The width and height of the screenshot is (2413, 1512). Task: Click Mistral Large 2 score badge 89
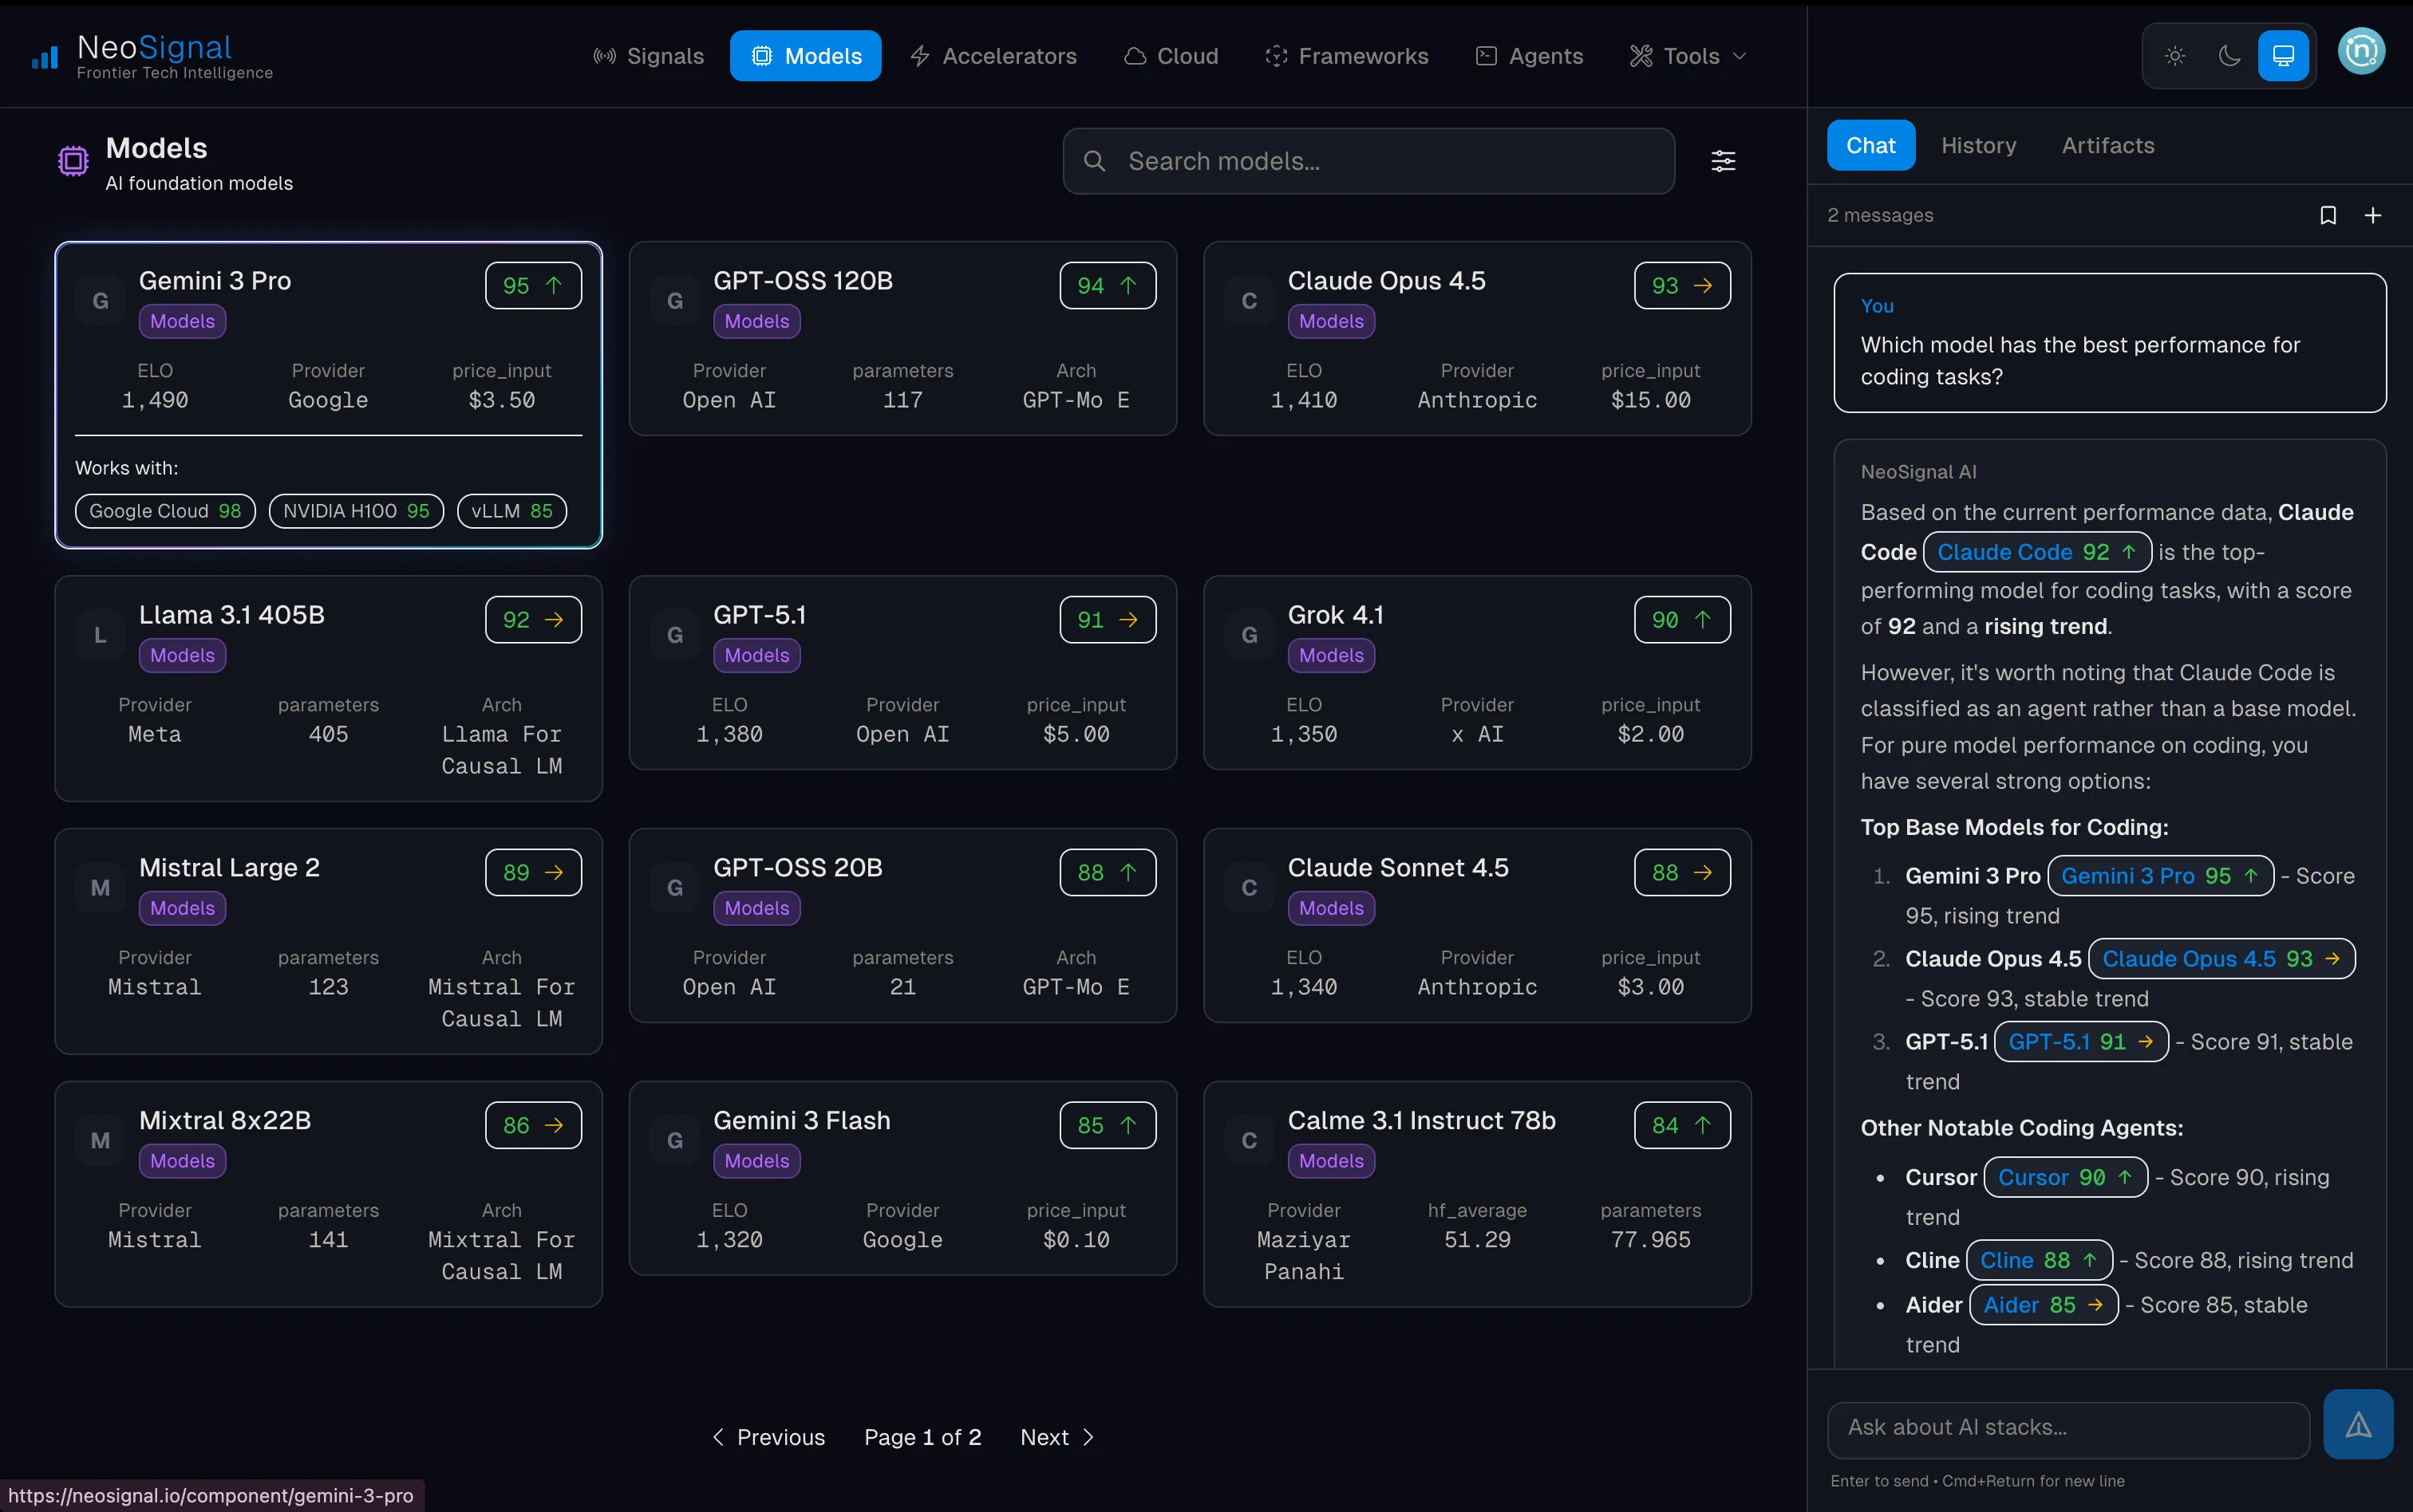tap(533, 873)
